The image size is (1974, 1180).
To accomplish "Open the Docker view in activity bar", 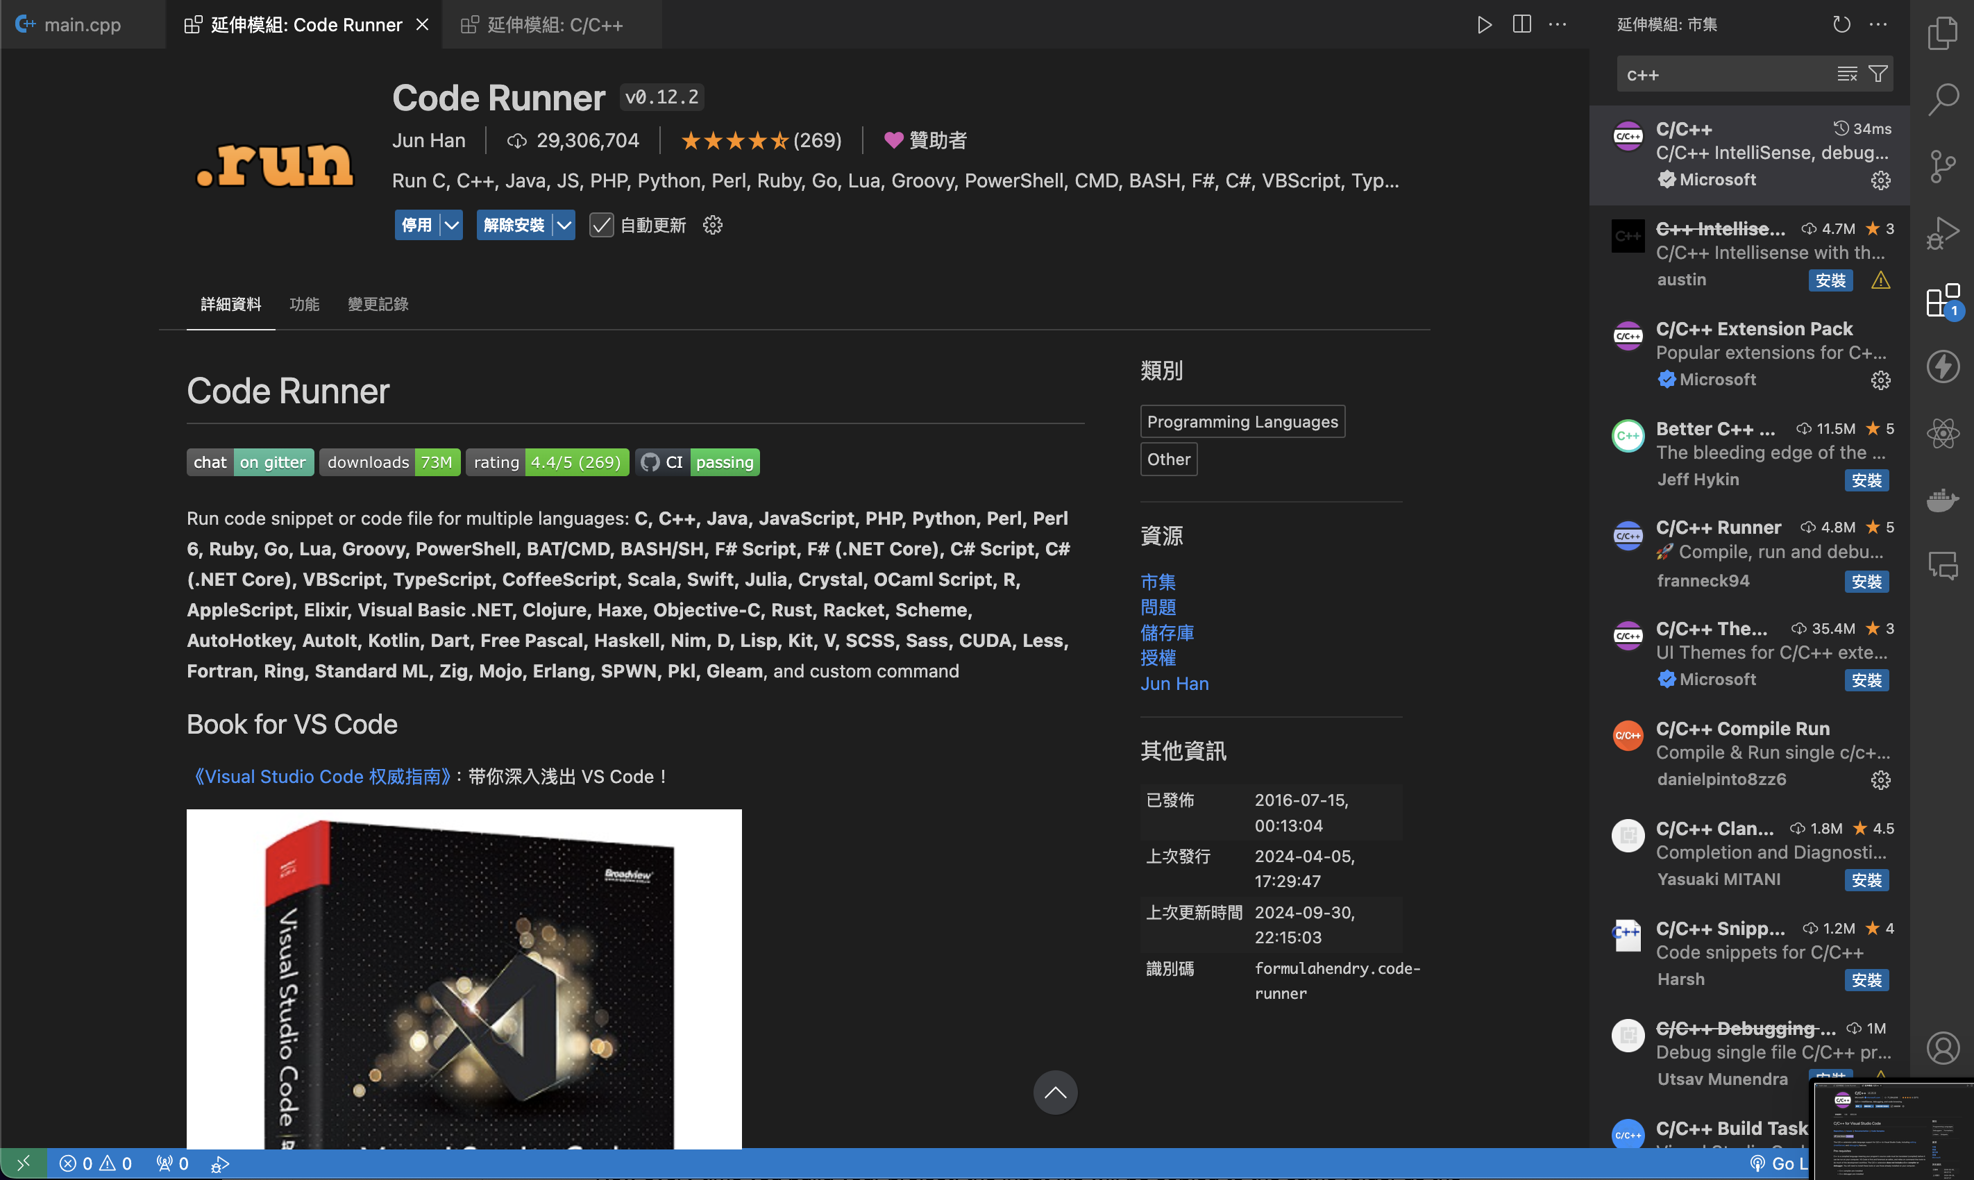I will (x=1942, y=500).
